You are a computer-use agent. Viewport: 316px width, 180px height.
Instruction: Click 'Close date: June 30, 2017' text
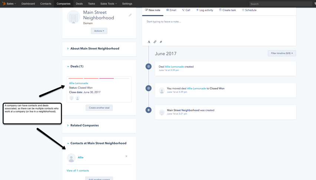[x=85, y=92]
